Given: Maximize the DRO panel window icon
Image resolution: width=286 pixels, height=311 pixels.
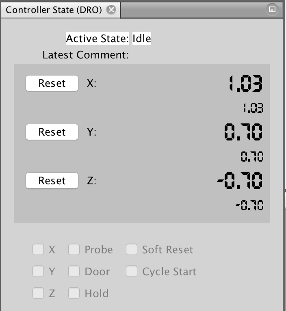Looking at the screenshot, I should coord(272,9).
